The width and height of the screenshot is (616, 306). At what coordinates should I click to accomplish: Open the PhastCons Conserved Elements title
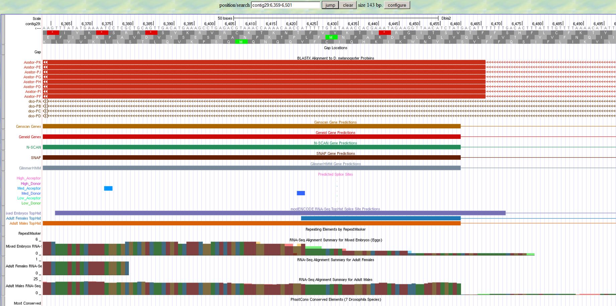pos(336,299)
